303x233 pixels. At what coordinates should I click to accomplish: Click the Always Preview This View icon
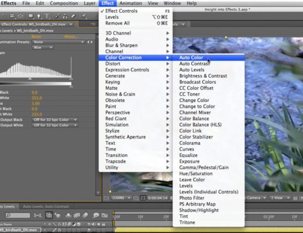coord(106,198)
